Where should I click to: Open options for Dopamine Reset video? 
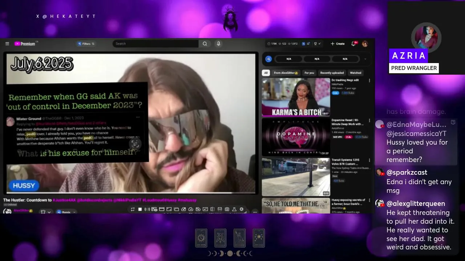[369, 120]
